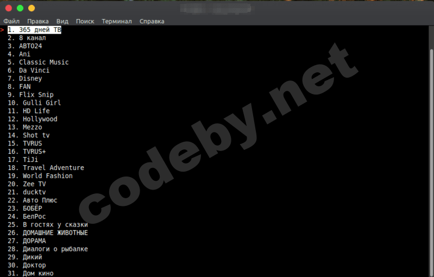Open the Поиск menu
Viewport: 434px width, 277px height.
[x=85, y=21]
